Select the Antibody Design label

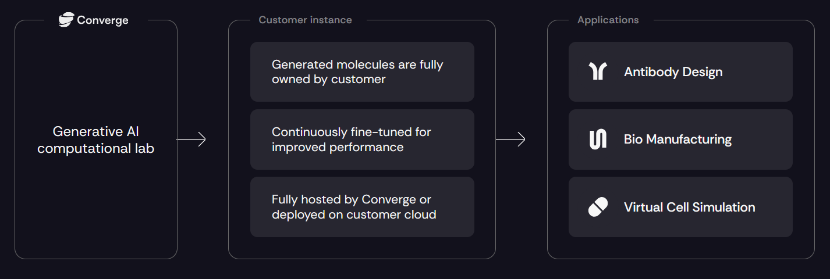click(x=673, y=72)
